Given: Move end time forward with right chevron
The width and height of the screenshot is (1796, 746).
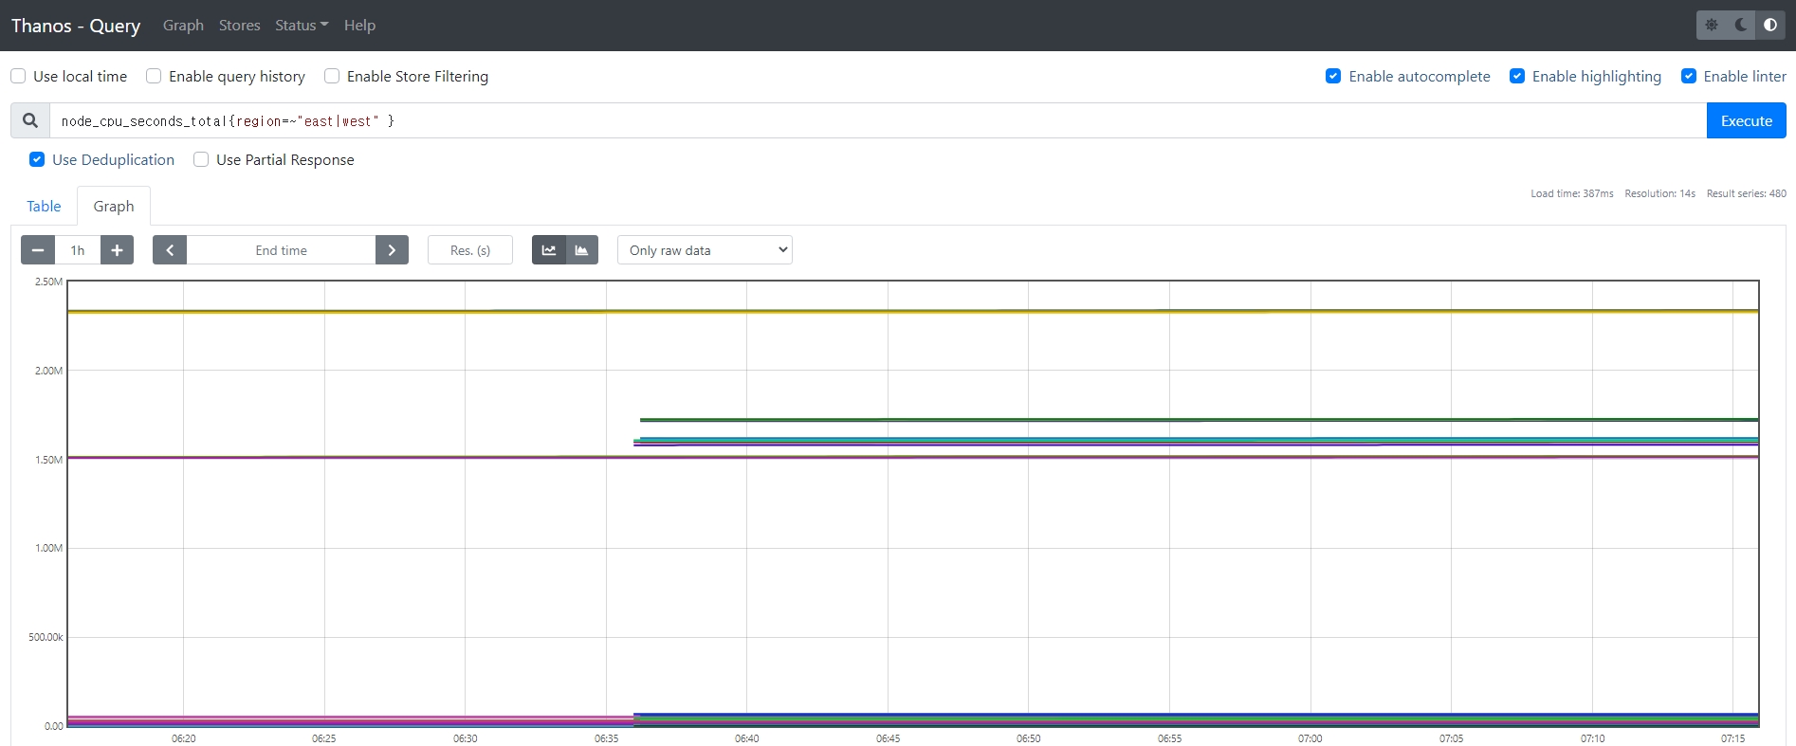Looking at the screenshot, I should (392, 250).
